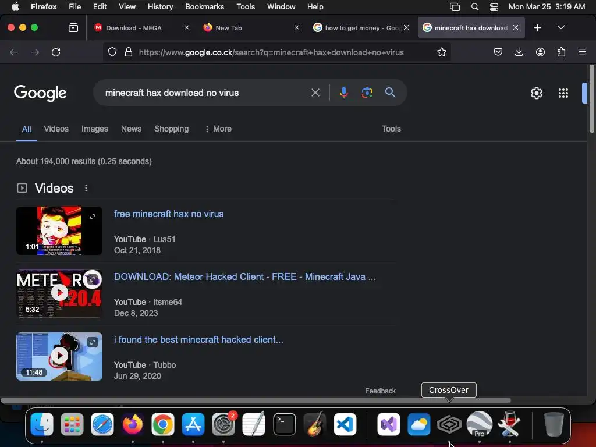This screenshot has width=596, height=447.
Task: Launch Visual Studio Code from Dock
Action: (x=345, y=424)
